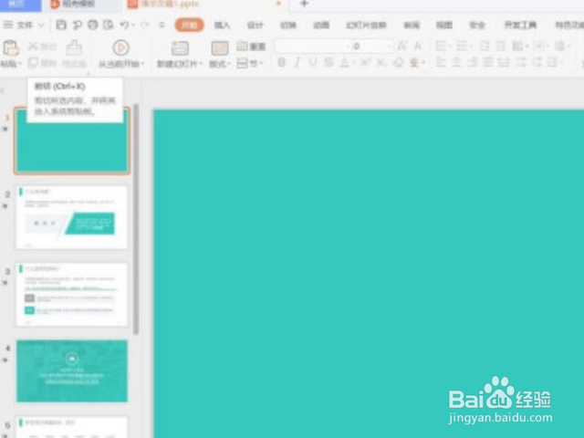Click the Reset (重置) slide icon

point(243,46)
